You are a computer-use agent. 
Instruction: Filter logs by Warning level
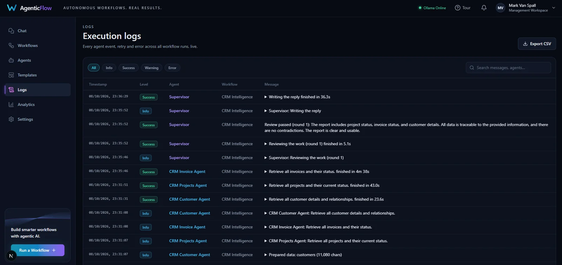[151, 68]
